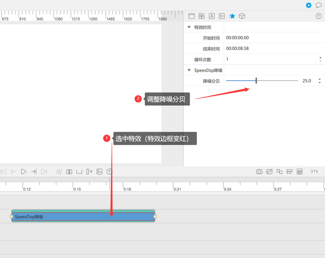The height and width of the screenshot is (258, 325).
Task: Switch to the window layout panel tab
Action: 191,16
